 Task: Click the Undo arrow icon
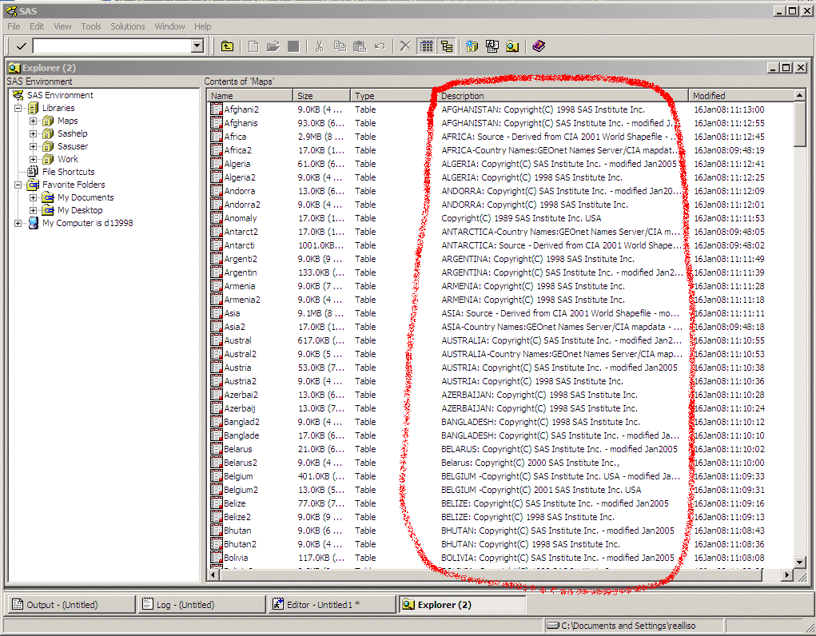[380, 46]
